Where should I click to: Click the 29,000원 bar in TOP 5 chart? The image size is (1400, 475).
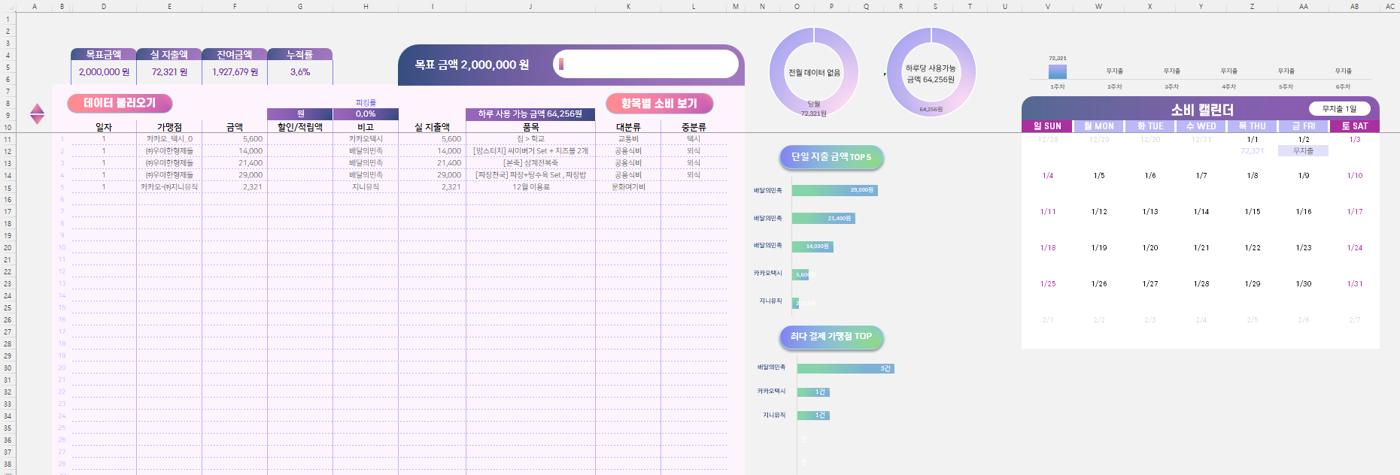834,190
